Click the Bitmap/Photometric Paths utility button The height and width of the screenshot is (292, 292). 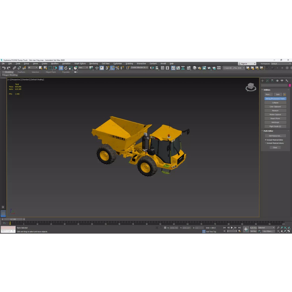pos(275,99)
